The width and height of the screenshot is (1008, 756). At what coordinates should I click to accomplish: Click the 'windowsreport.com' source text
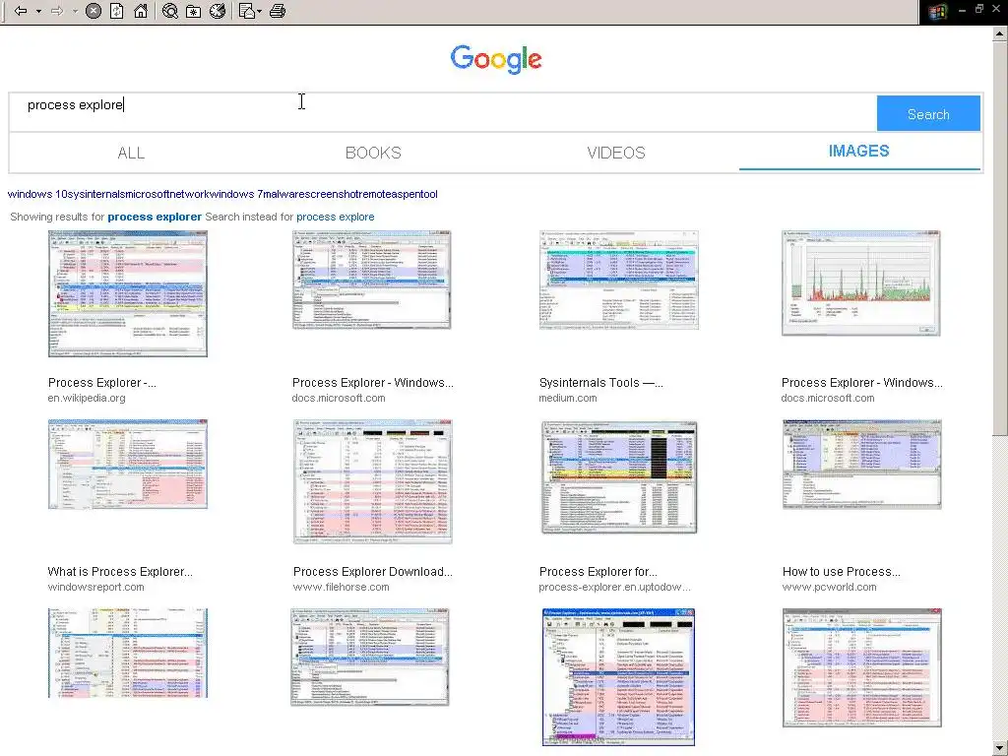click(x=95, y=587)
